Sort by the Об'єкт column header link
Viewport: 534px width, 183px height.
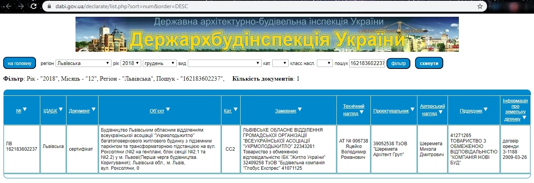[157, 111]
